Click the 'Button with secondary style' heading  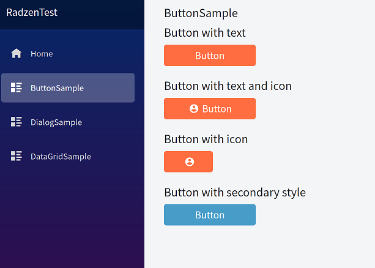tap(235, 192)
